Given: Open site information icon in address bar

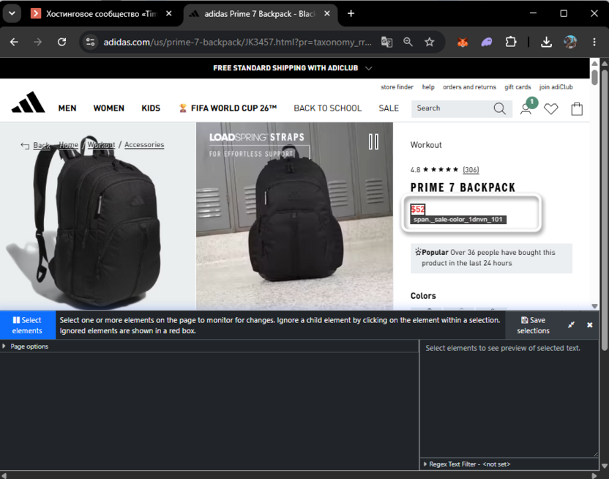Looking at the screenshot, I should 90,42.
